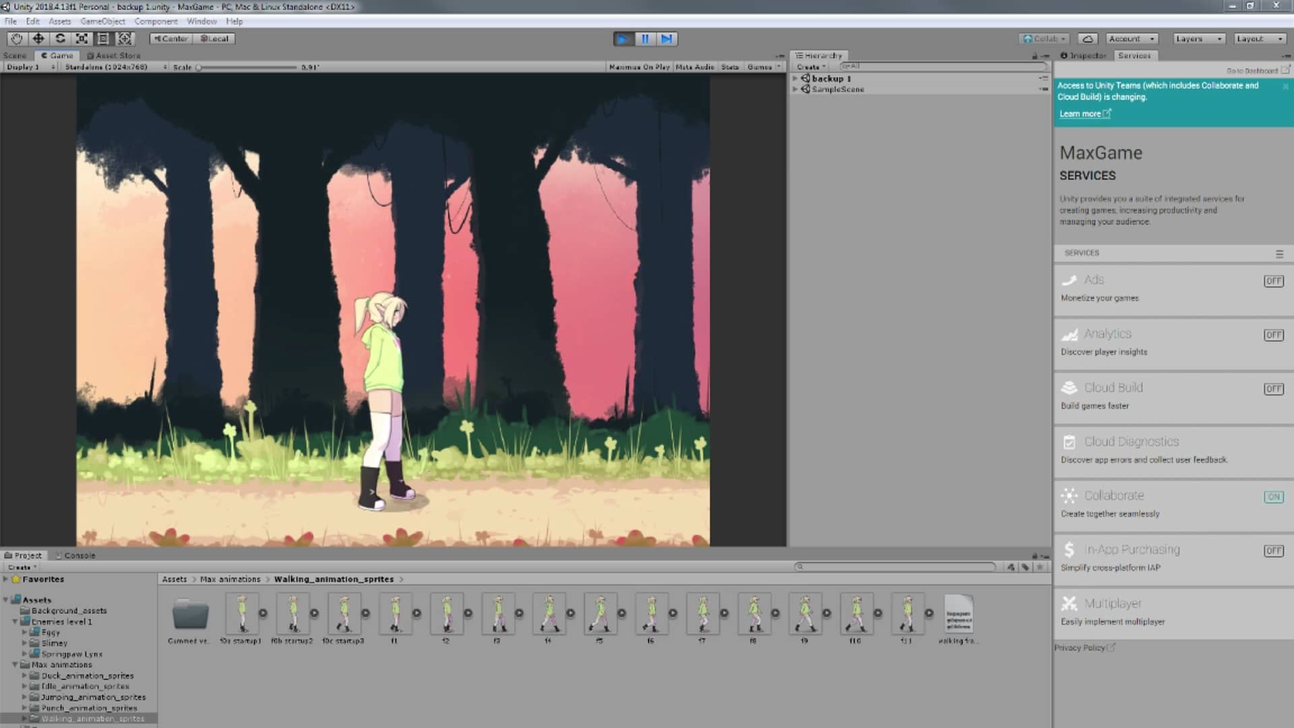The height and width of the screenshot is (728, 1294).
Task: Select the Hand pan tool
Action: click(15, 38)
